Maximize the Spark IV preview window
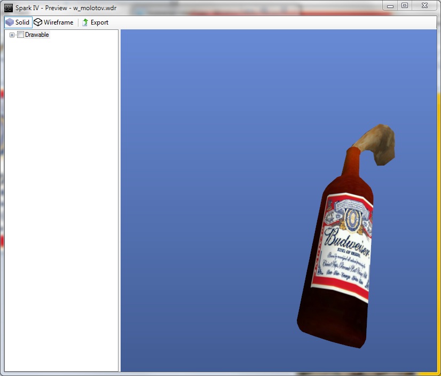The image size is (441, 376). click(405, 6)
